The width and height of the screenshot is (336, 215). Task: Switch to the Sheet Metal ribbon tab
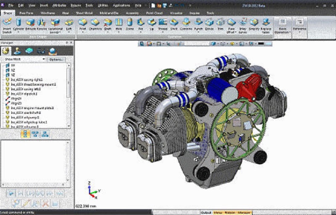pos(84,13)
